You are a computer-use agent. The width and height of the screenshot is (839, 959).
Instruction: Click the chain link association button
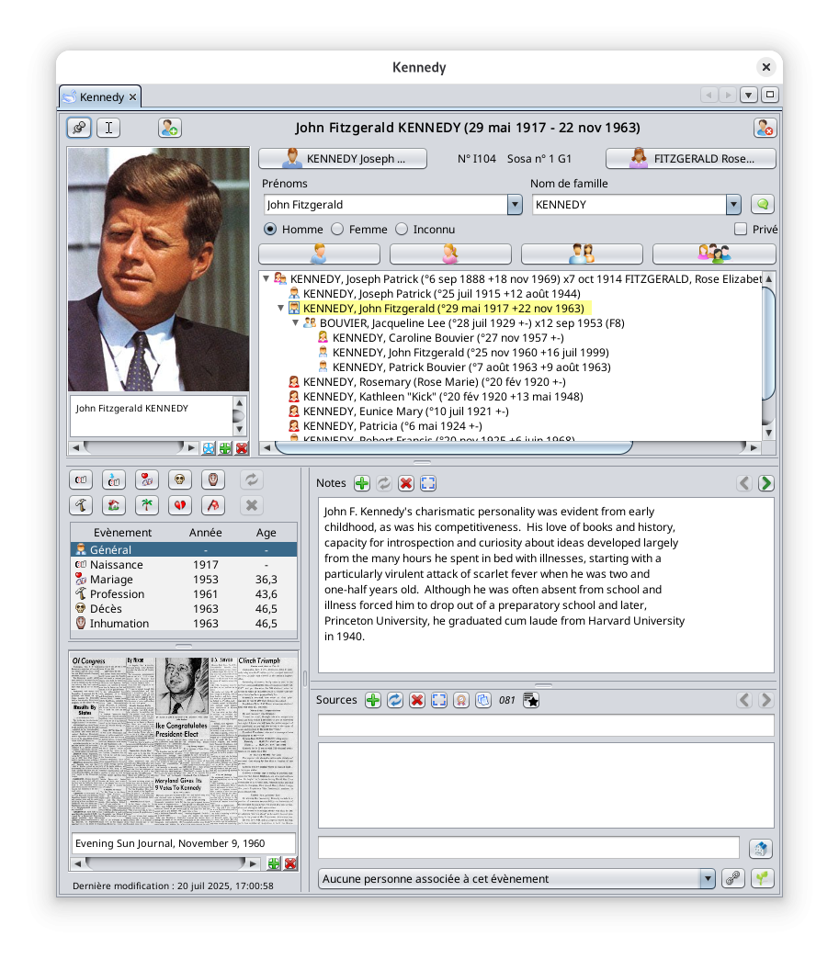point(733,879)
